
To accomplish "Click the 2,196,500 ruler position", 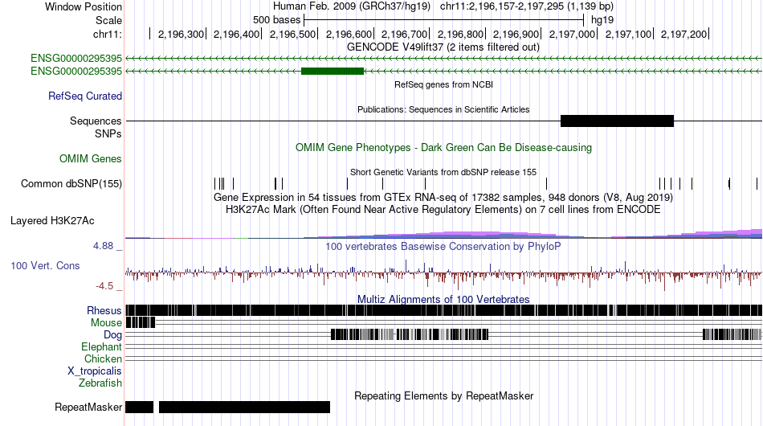I will tap(292, 34).
